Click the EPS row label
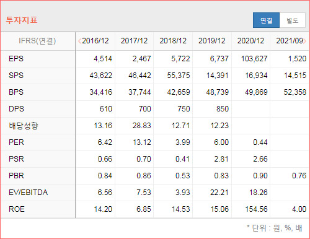Image resolution: width=310 pixels, height=239 pixels. pyautogui.click(x=16, y=59)
